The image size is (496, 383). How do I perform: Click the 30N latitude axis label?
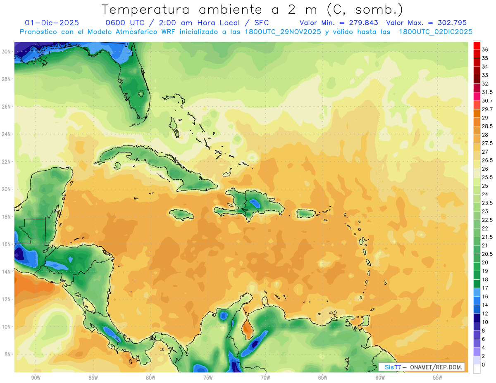coord(6,51)
